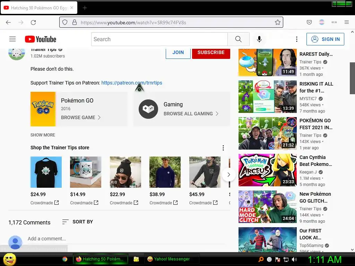The height and width of the screenshot is (266, 355).
Task: Show next store items with arrow
Action: point(229,175)
